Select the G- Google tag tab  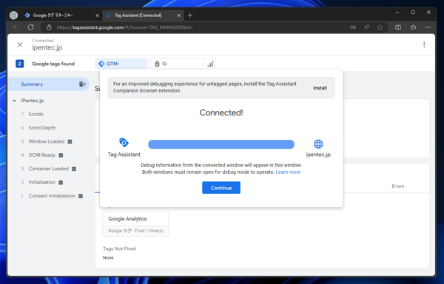(x=177, y=64)
